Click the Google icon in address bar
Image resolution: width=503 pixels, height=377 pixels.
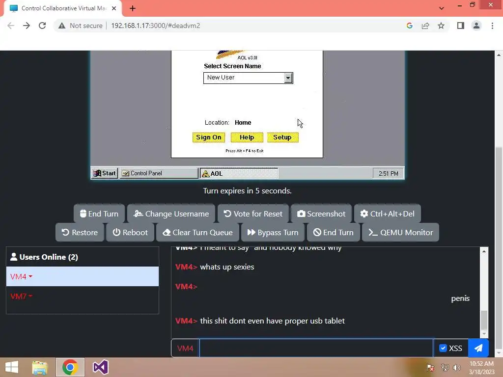(410, 26)
